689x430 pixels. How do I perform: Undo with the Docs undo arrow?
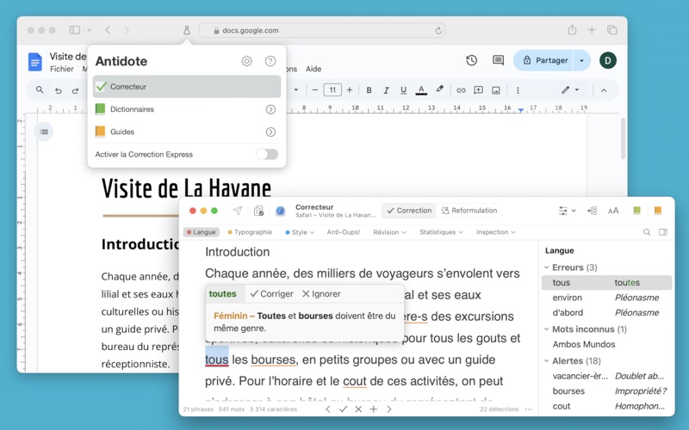click(58, 90)
